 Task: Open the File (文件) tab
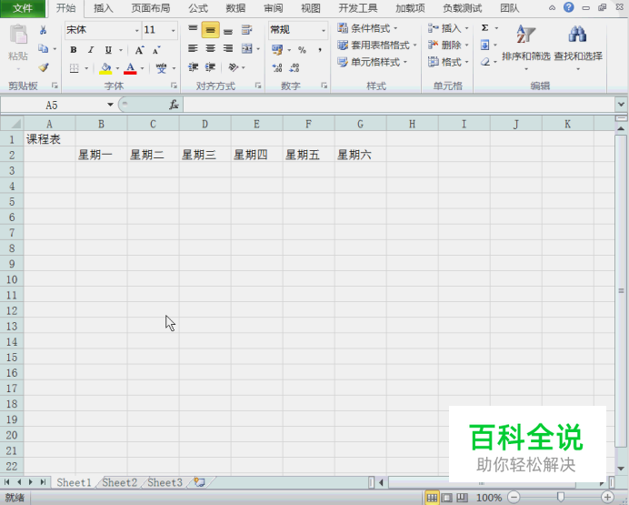pos(23,8)
